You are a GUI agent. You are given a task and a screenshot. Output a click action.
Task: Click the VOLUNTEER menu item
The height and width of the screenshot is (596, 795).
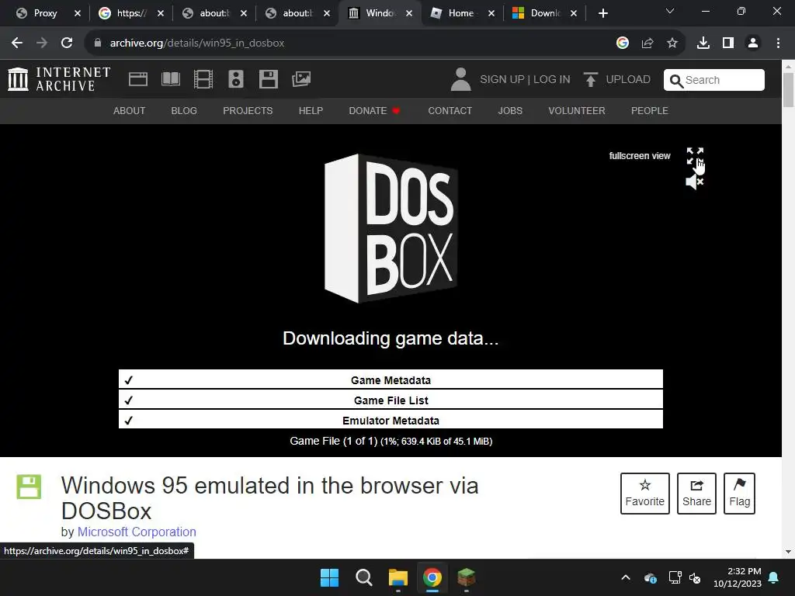click(577, 110)
